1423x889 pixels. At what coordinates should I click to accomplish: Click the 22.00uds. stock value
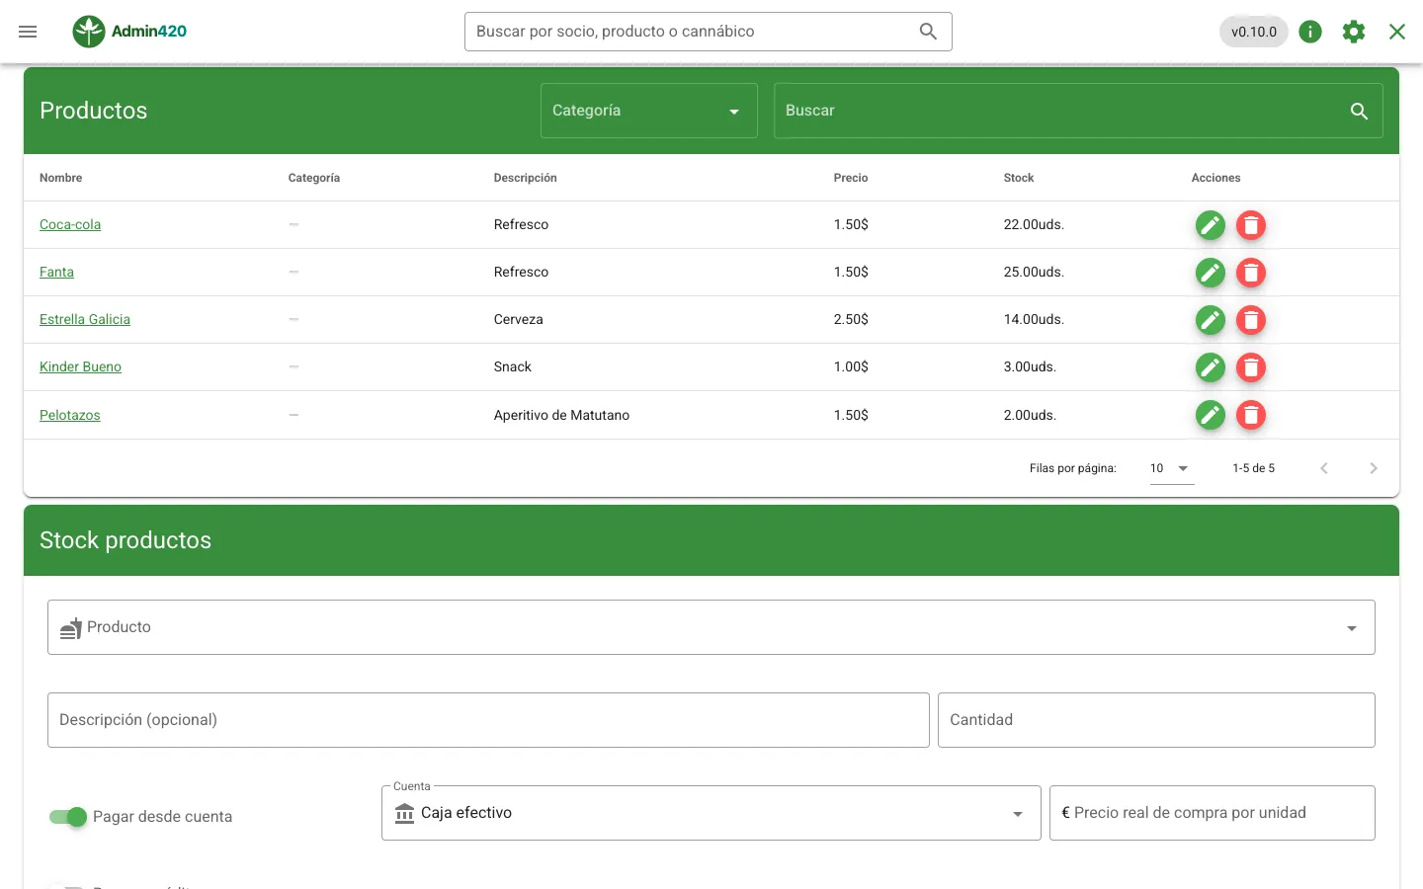pyautogui.click(x=1034, y=225)
